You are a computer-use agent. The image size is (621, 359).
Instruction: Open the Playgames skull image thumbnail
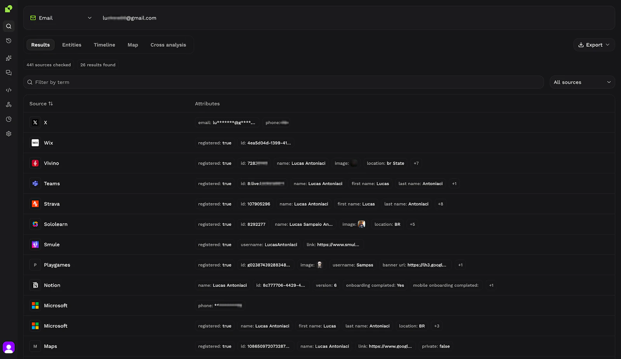tap(319, 265)
